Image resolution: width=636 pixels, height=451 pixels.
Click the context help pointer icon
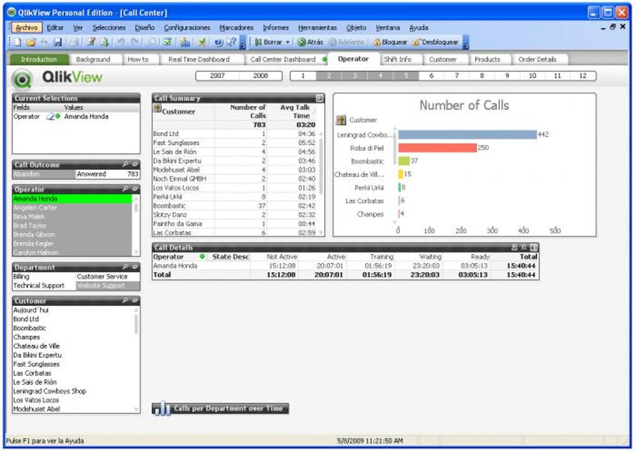[231, 42]
